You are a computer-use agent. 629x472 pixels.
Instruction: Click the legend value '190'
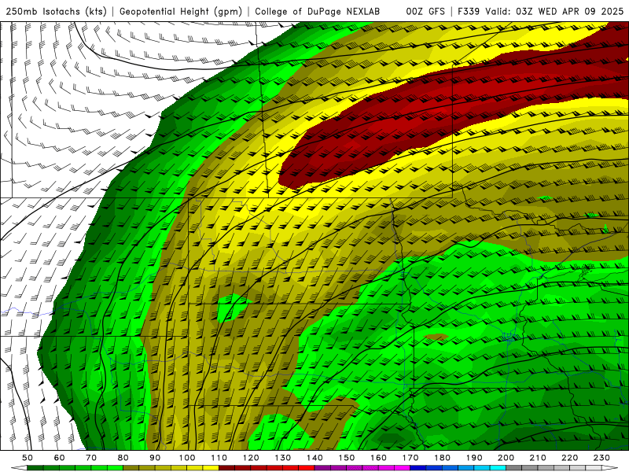point(474,458)
